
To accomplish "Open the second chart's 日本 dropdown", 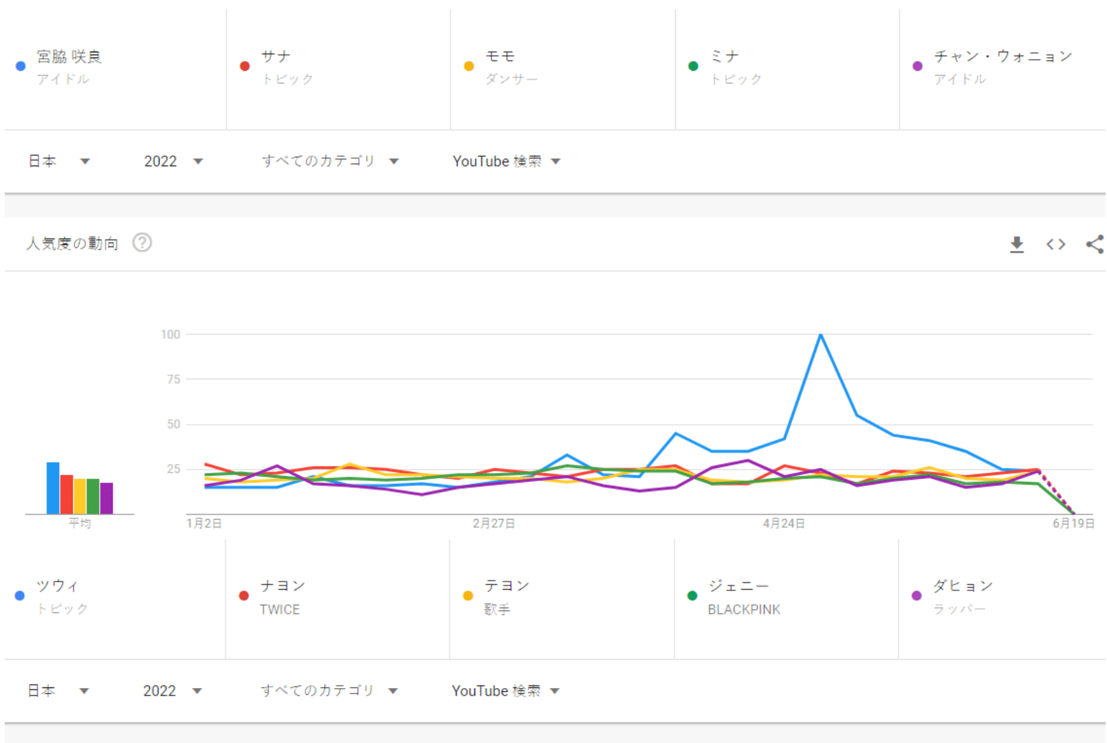I will pos(60,690).
